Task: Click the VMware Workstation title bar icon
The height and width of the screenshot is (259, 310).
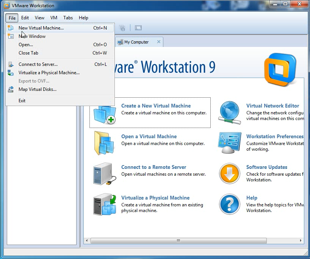Action: tap(6, 6)
